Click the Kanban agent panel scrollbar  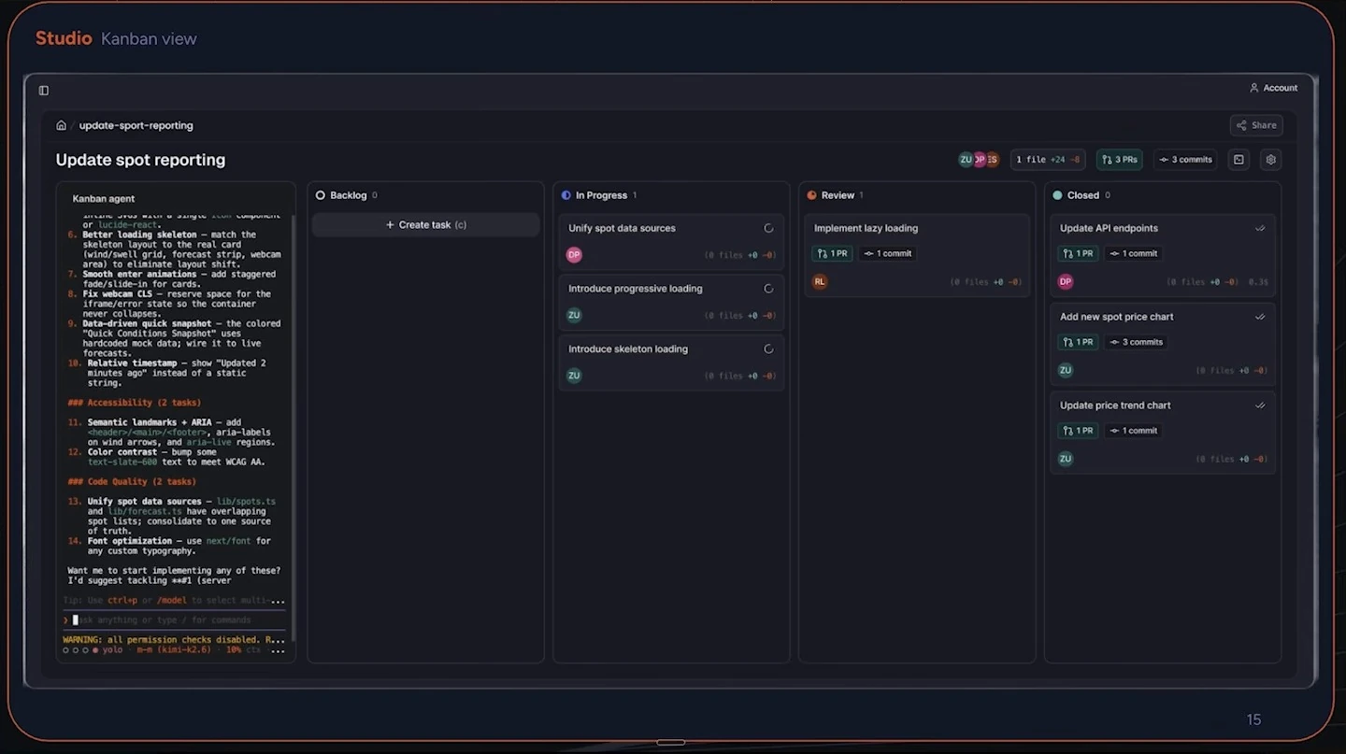click(x=293, y=429)
